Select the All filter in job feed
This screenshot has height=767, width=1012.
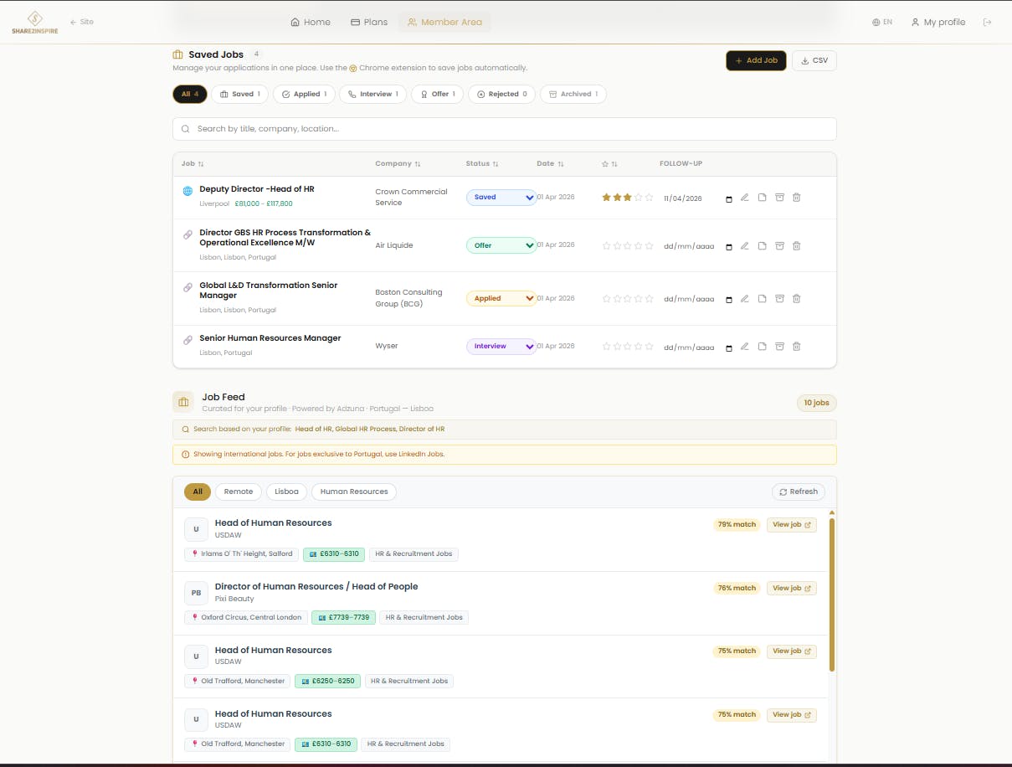click(x=198, y=492)
